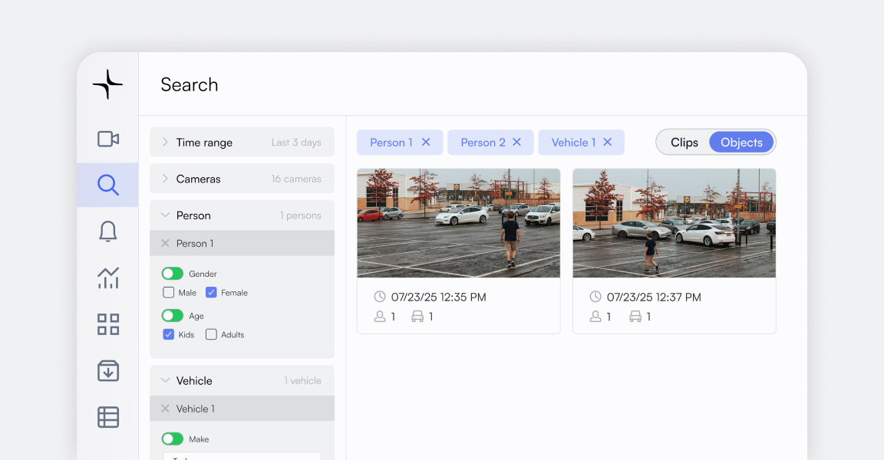Disable the Gender toggle
This screenshot has height=460, width=884.
tap(173, 274)
